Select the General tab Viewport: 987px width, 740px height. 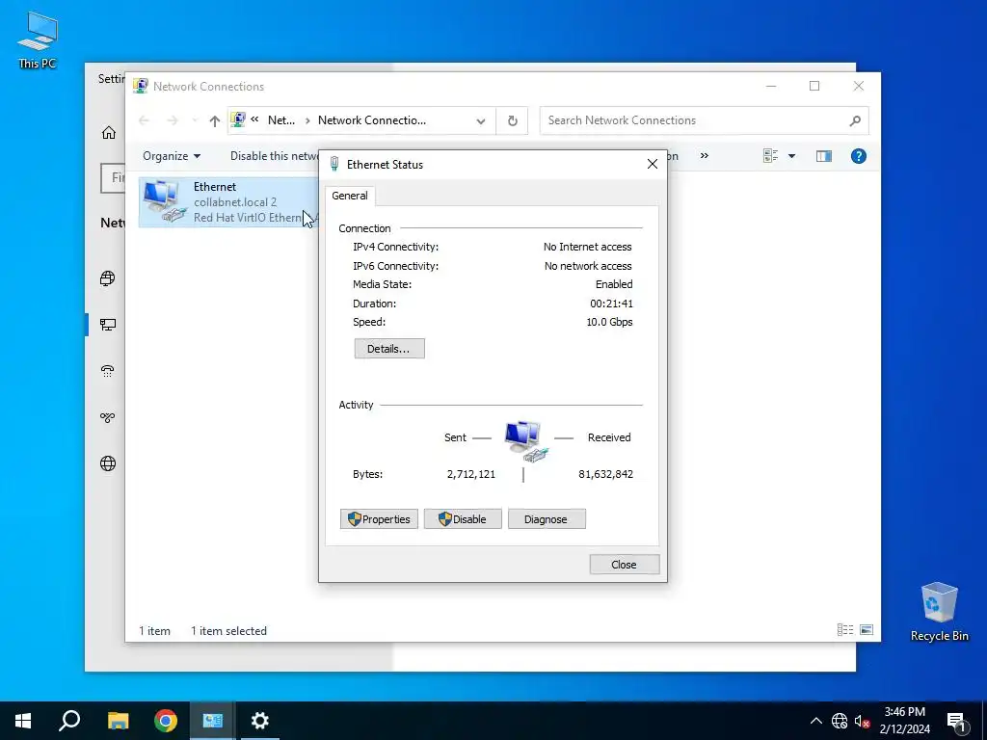click(x=350, y=196)
